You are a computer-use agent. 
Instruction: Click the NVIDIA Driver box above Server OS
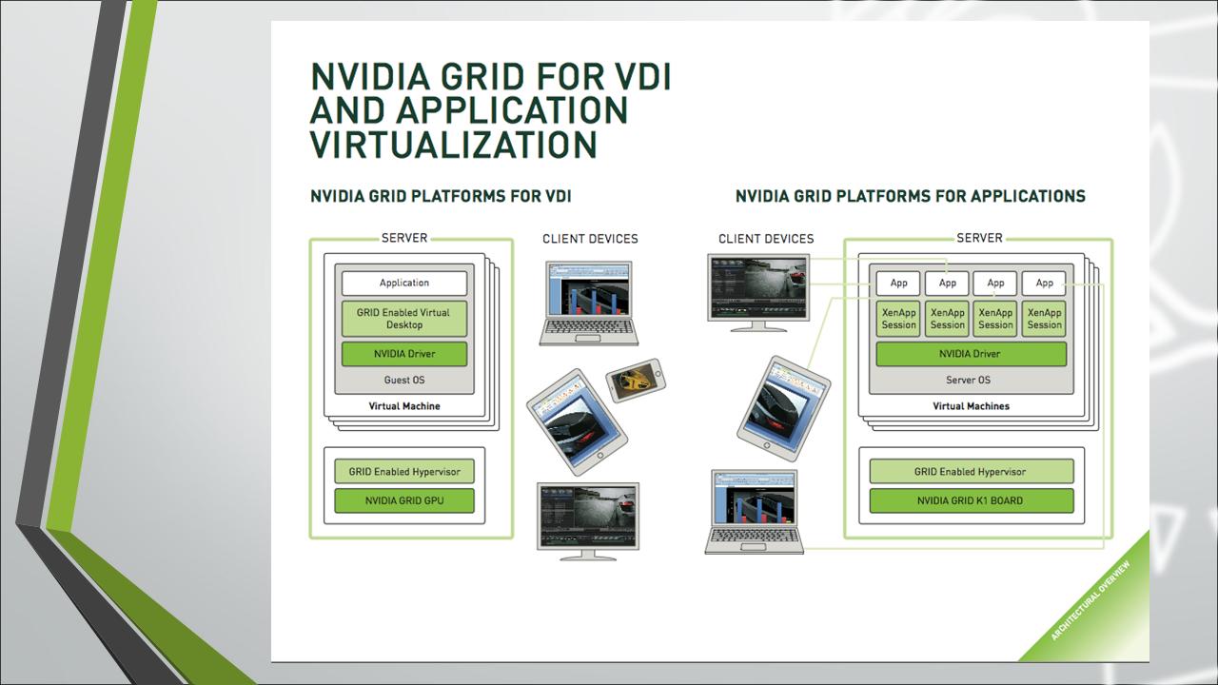coord(971,354)
